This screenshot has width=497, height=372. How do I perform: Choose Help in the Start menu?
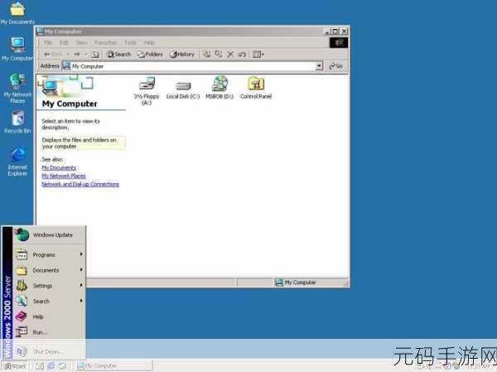coord(49,316)
